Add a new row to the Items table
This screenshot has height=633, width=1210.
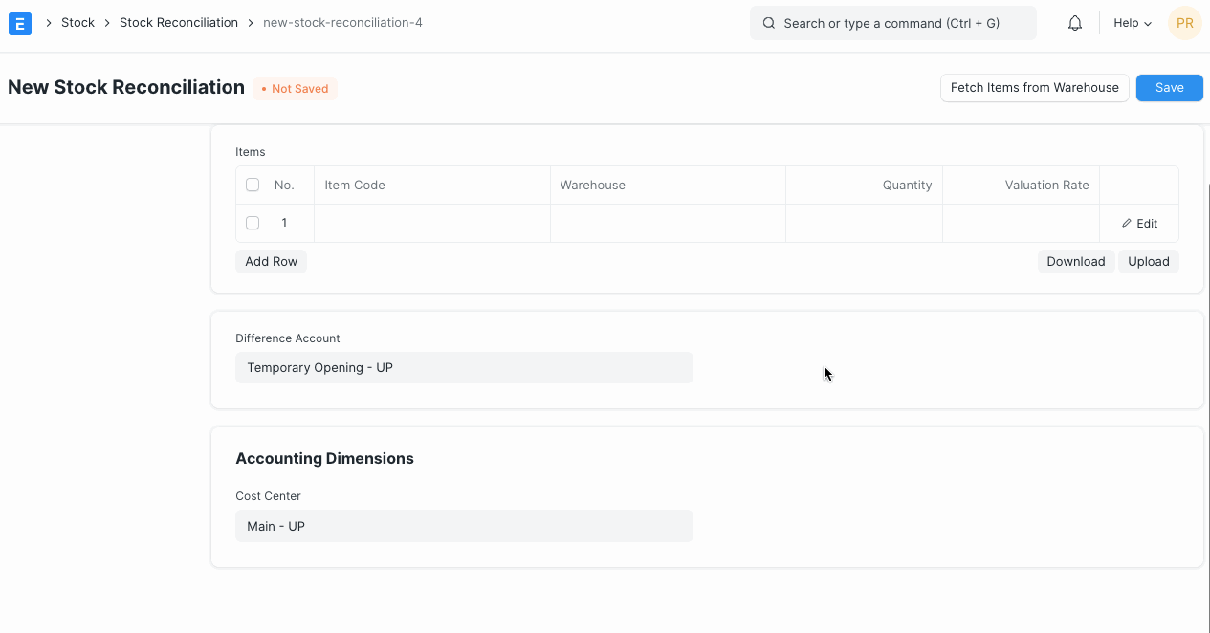(x=271, y=261)
